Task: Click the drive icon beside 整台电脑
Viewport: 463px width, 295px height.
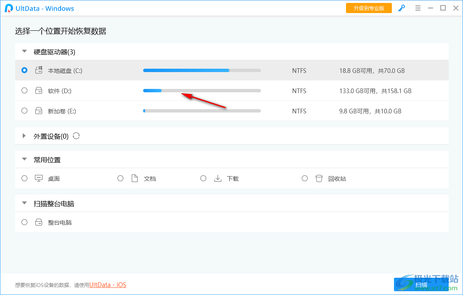Action: [38, 222]
